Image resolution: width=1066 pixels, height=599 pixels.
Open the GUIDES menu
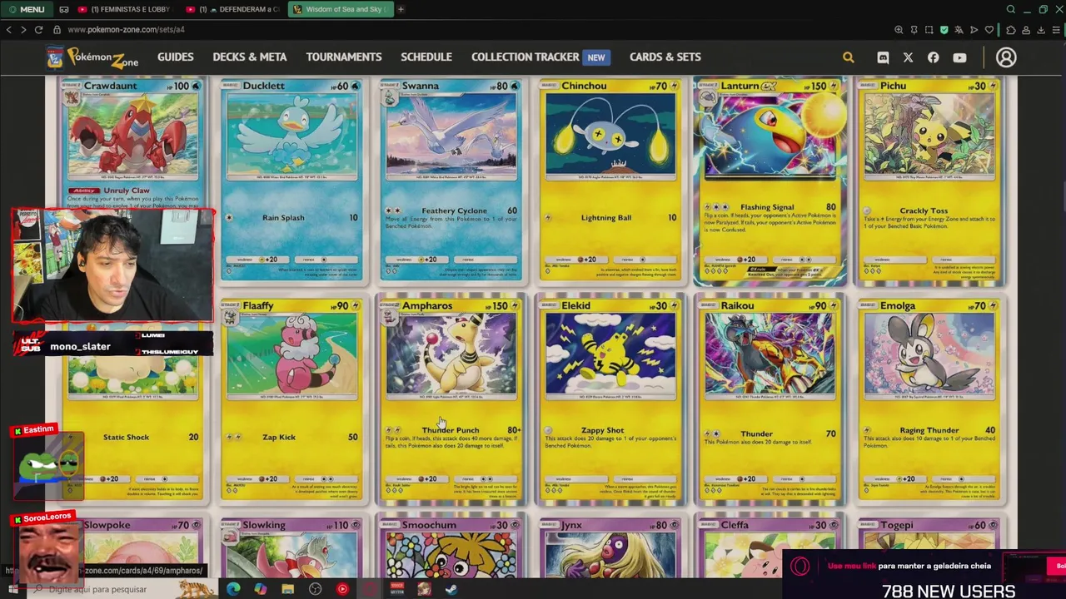point(176,57)
